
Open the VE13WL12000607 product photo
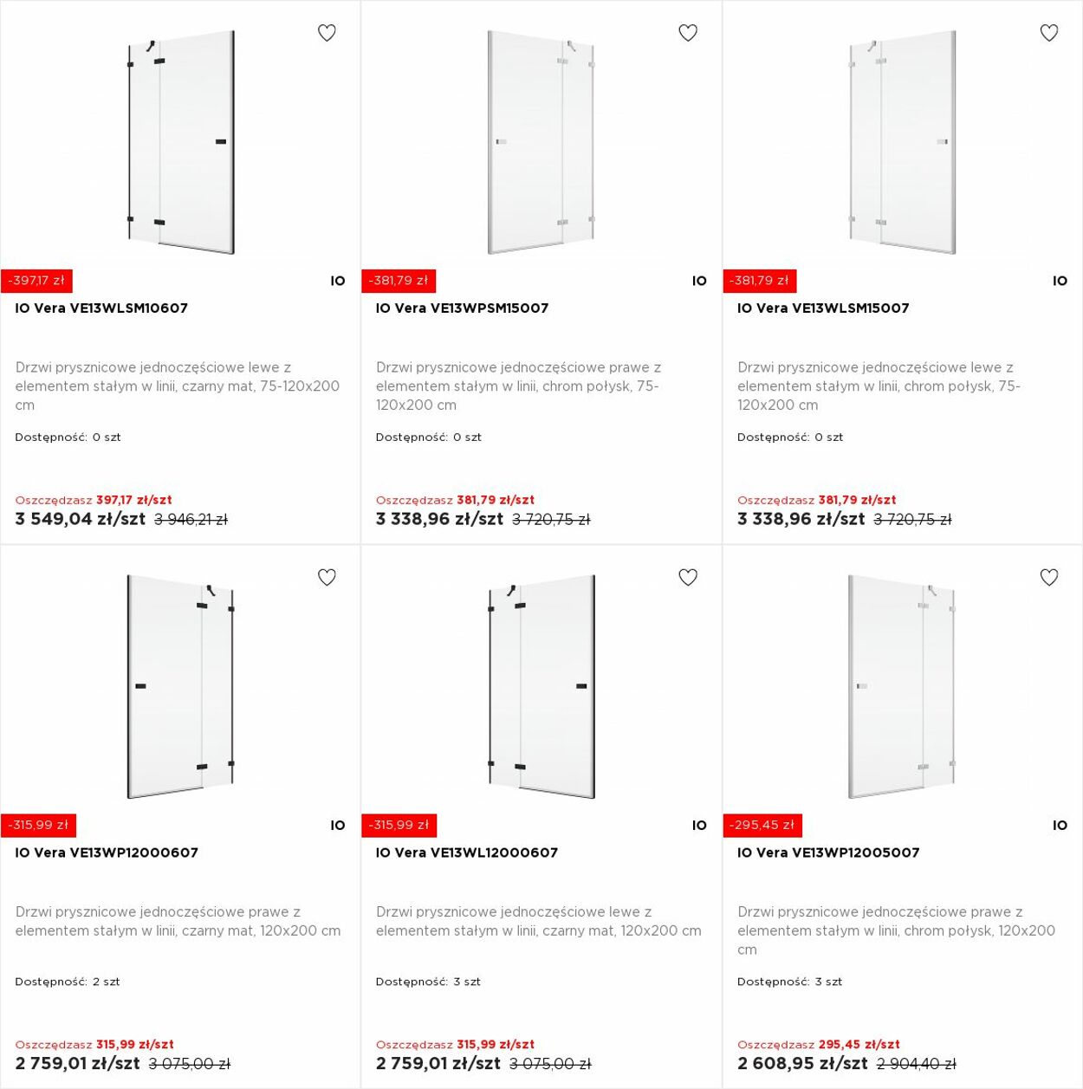coord(541,686)
